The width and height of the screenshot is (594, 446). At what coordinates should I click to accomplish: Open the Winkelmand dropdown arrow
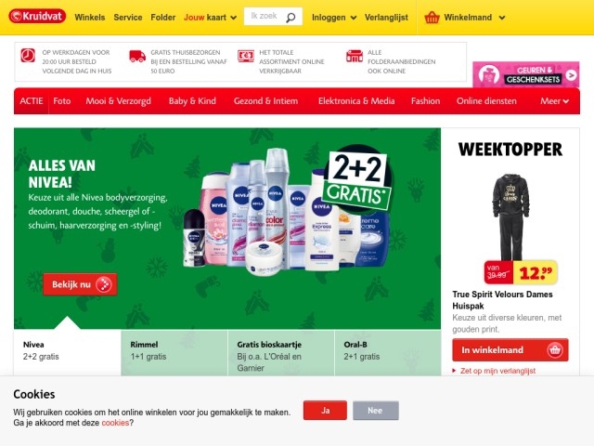point(502,18)
